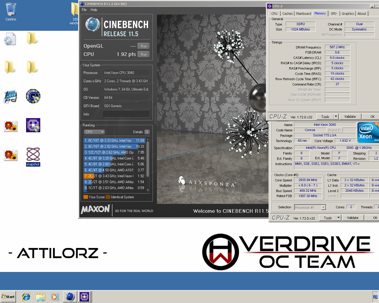The image size is (379, 303).
Task: Open Windows Media Player from the taskbar
Action: tap(55, 297)
